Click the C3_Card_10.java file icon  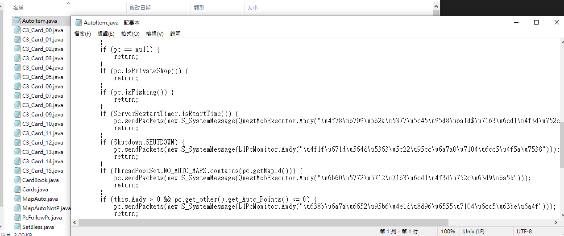[17, 124]
